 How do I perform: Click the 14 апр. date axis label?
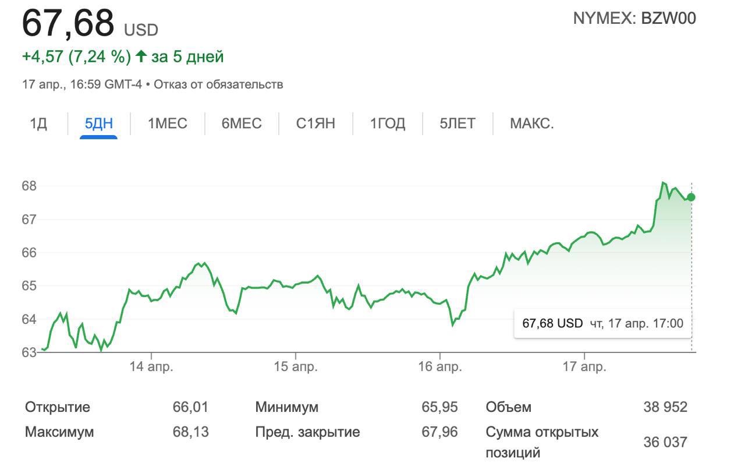point(151,367)
